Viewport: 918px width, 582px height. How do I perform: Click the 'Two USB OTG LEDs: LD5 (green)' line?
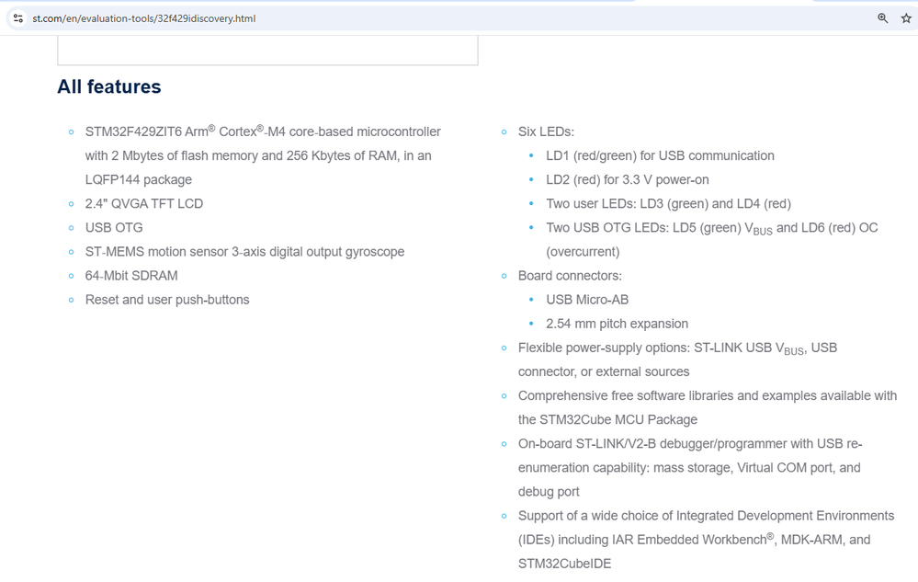[x=712, y=228]
